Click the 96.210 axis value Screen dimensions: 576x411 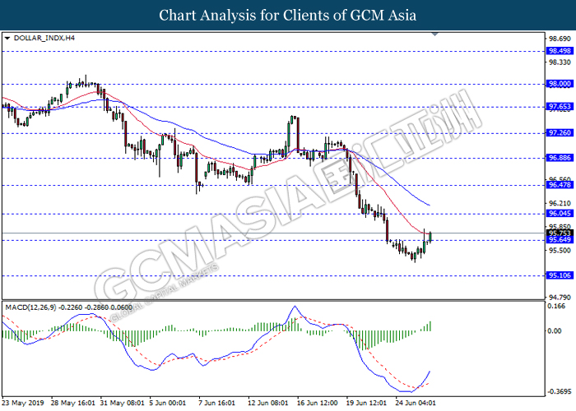[x=560, y=203]
